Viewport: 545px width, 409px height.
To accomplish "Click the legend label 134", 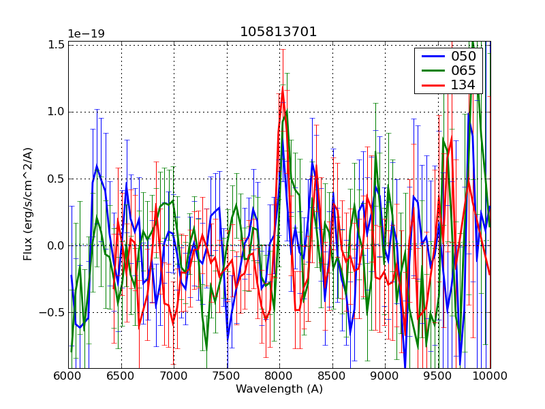I will pyautogui.click(x=463, y=85).
